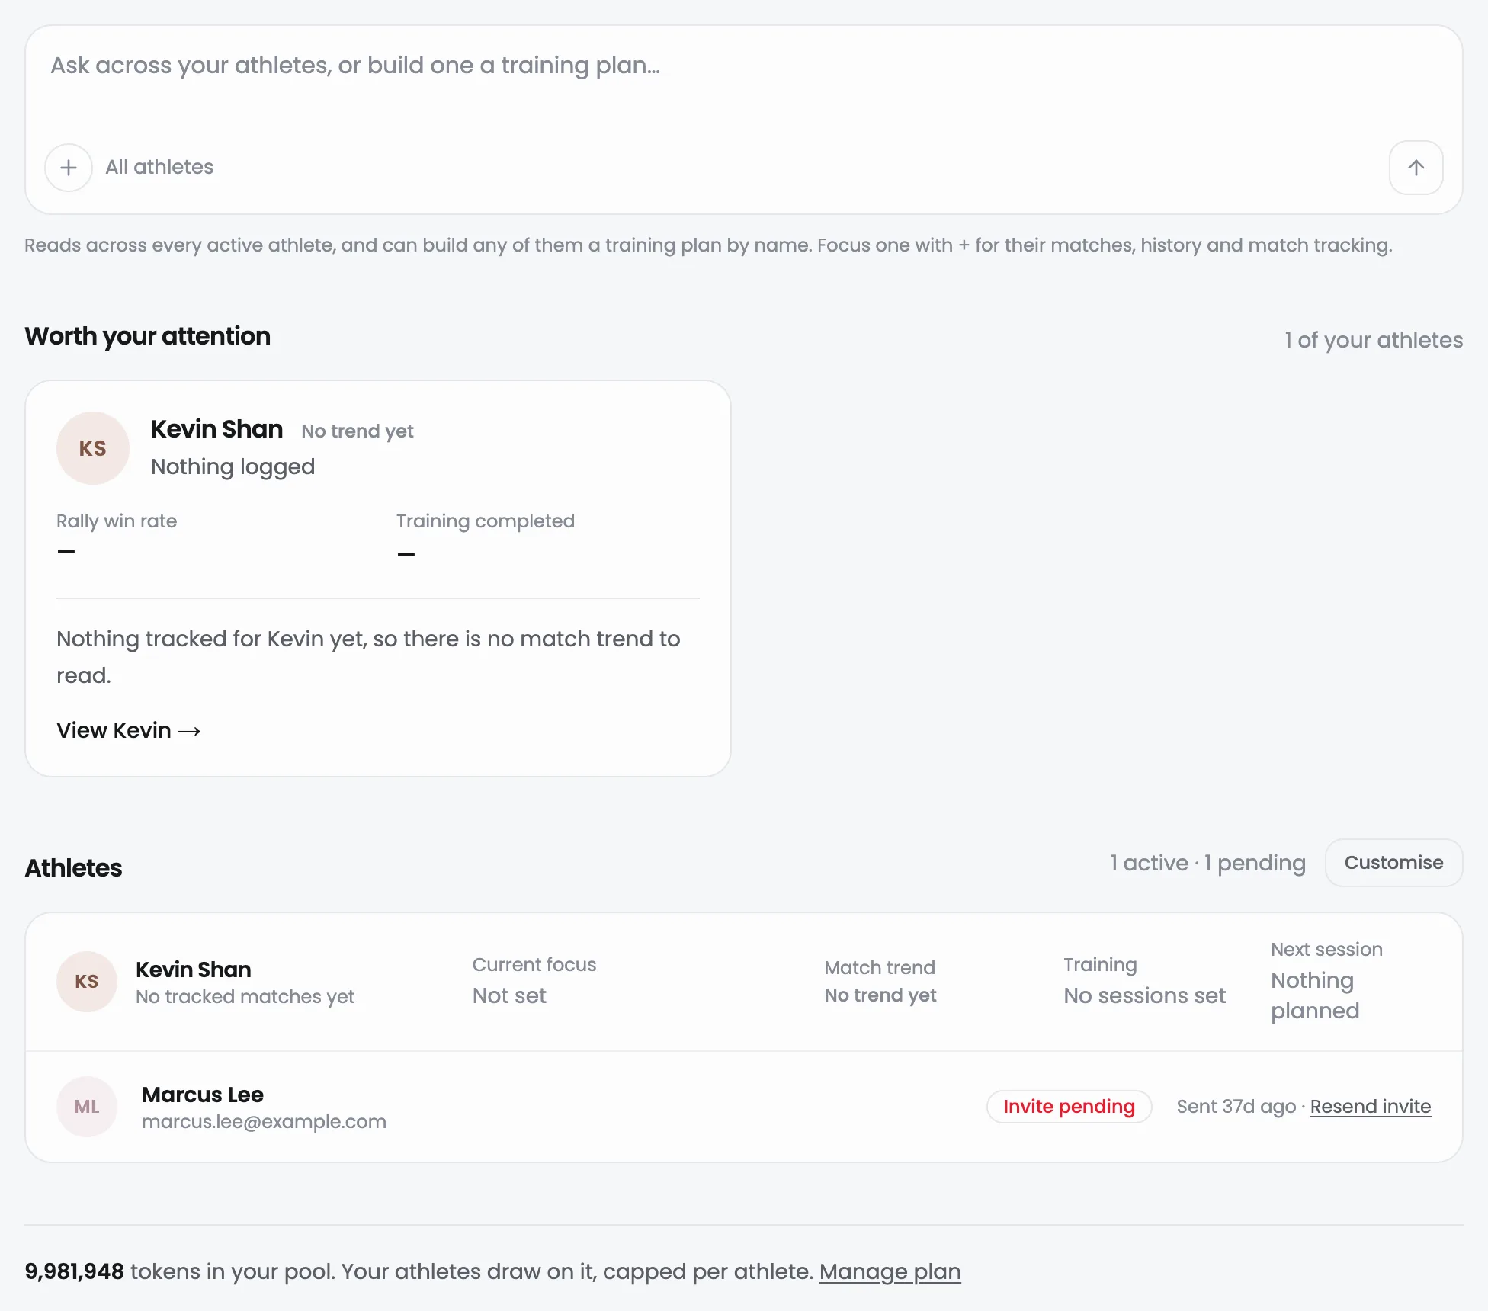Click the ML avatar for Marcus Lee
Viewport: 1488px width, 1311px height.
tap(87, 1107)
